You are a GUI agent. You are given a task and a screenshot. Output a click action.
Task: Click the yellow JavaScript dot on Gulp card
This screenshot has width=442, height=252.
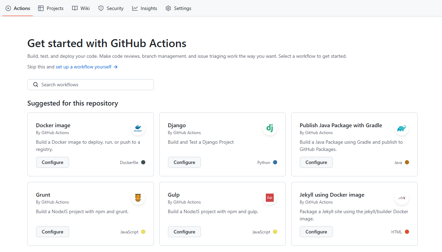click(x=275, y=232)
